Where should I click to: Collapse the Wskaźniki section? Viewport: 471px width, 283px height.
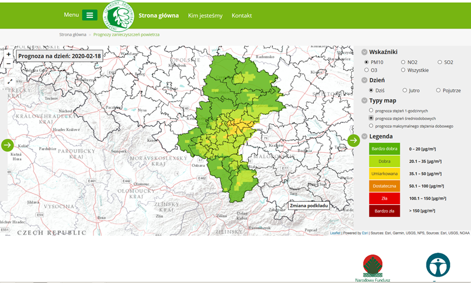365,51
